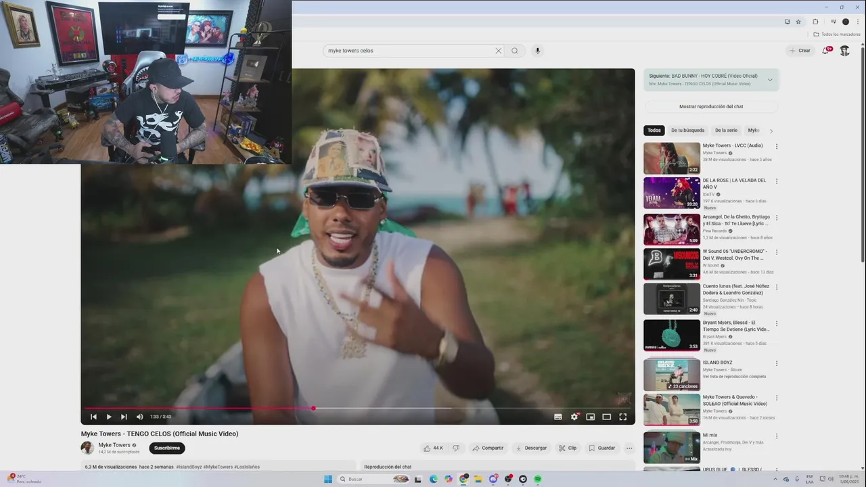
Task: Select the 'De tu búsqueda' chip
Action: (687, 131)
